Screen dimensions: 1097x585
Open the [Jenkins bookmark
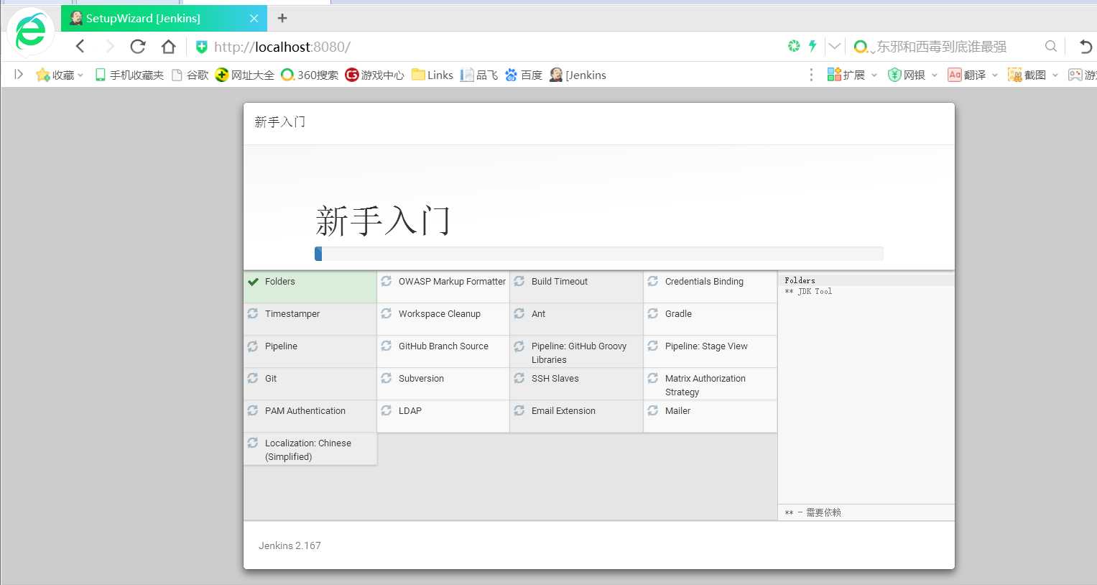click(578, 75)
